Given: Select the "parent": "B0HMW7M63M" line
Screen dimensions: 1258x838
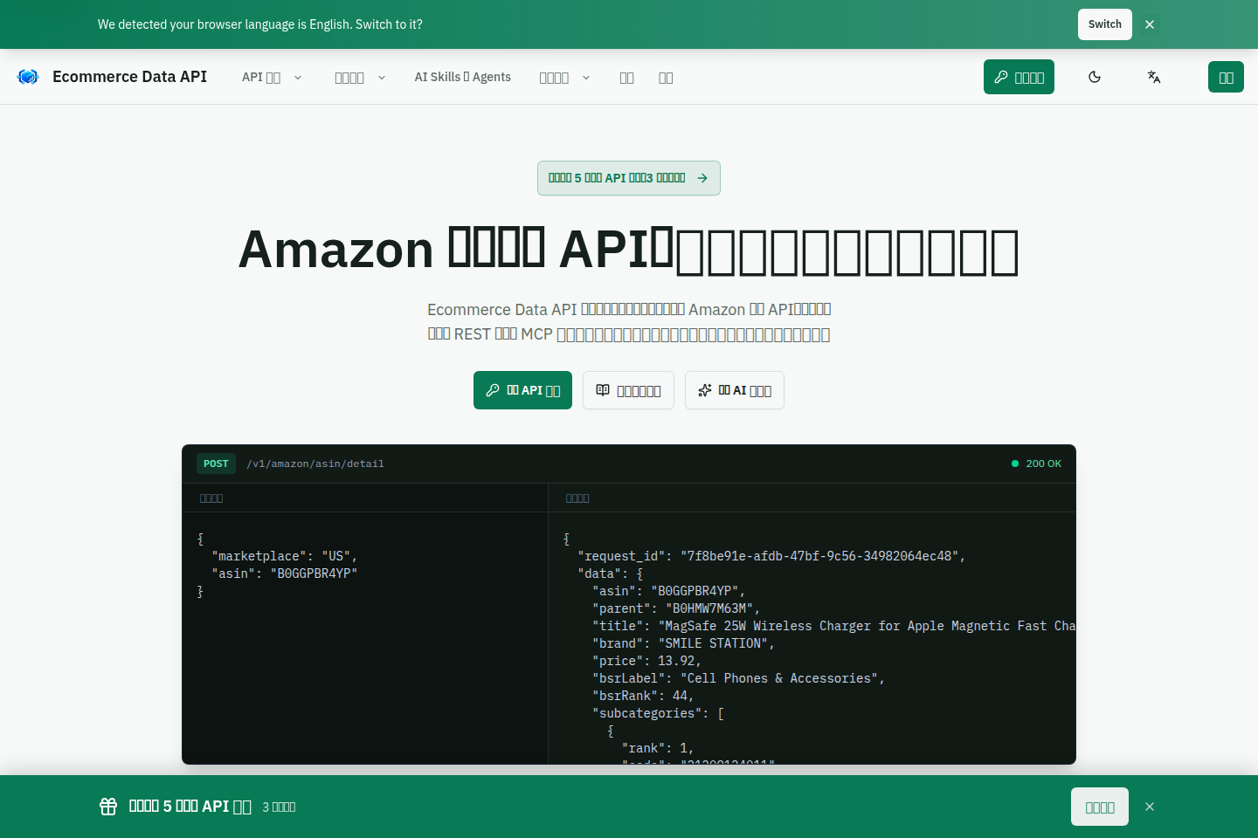Looking at the screenshot, I should coord(676,608).
